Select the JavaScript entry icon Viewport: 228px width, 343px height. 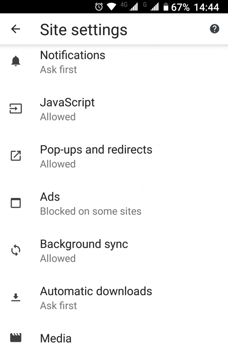(x=15, y=109)
